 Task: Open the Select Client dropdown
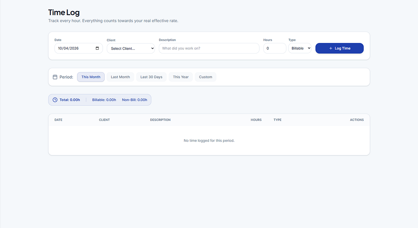point(131,48)
